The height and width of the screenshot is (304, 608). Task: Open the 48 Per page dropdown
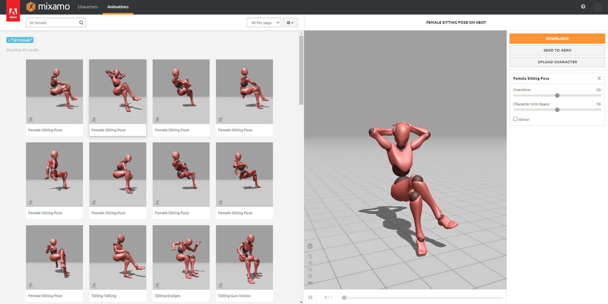pyautogui.click(x=264, y=23)
